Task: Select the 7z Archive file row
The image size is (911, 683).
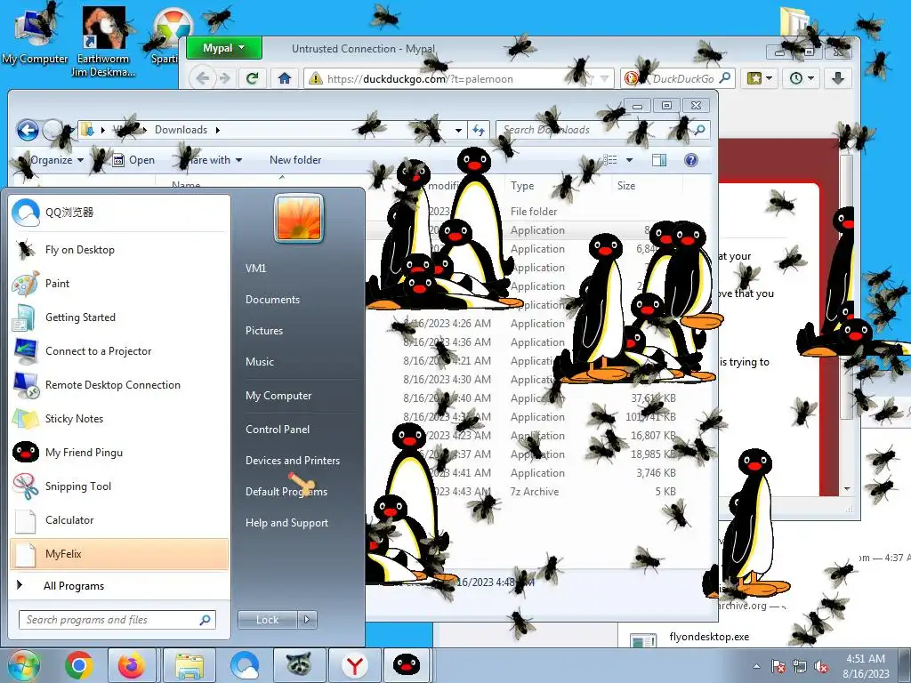Action: pos(535,491)
